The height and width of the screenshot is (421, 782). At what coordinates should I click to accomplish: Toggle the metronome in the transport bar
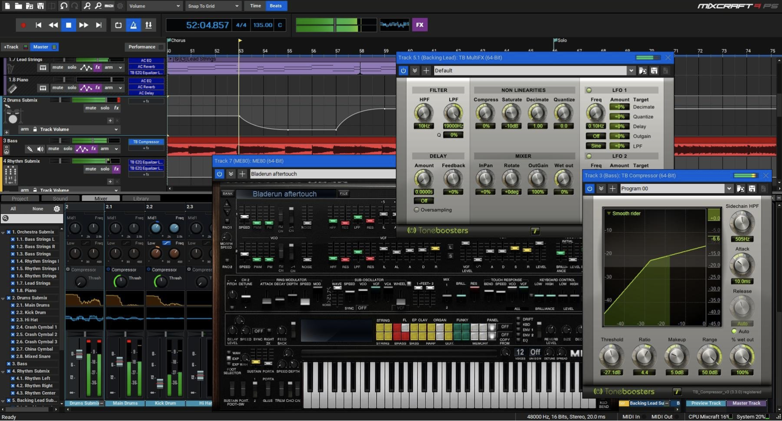[133, 25]
